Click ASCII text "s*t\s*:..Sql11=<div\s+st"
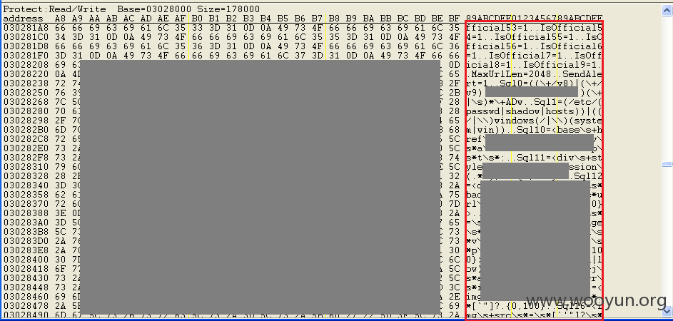 point(535,158)
